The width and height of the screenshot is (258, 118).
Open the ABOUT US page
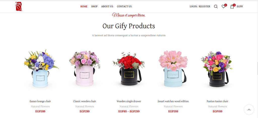click(107, 6)
